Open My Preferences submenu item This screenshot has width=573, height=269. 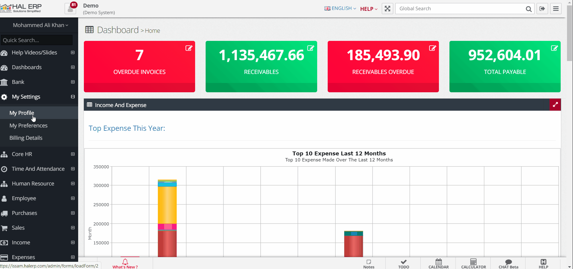point(39,125)
